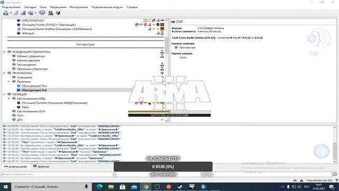Click the person badge on РЕЗИДЕНЦИЯ ГУБЕРНАТОРА row
This screenshot has width=339, height=191.
click(162, 52)
